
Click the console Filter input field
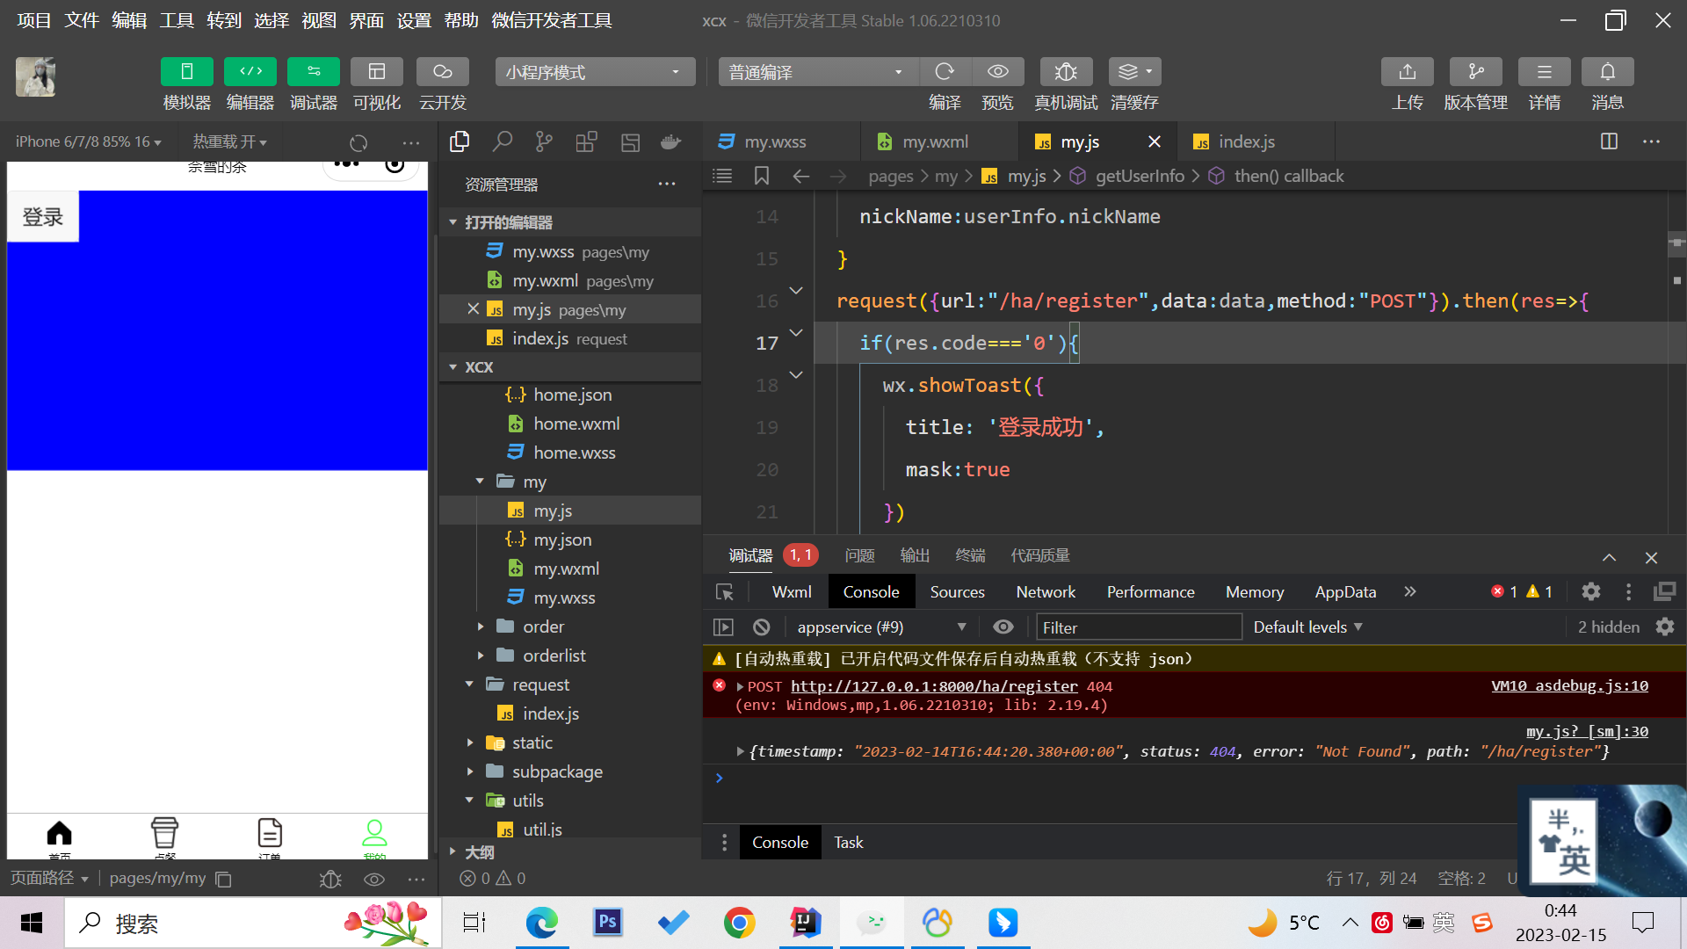coord(1138,627)
